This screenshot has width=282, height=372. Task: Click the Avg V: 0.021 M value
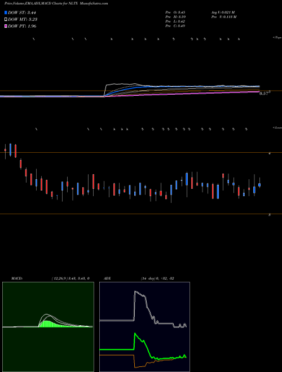coord(223,12)
